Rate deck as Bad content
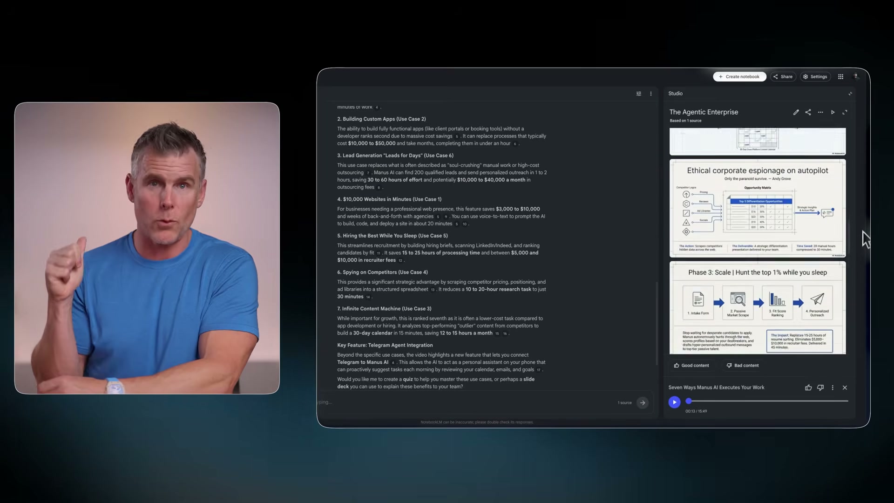Image resolution: width=894 pixels, height=503 pixels. point(743,366)
